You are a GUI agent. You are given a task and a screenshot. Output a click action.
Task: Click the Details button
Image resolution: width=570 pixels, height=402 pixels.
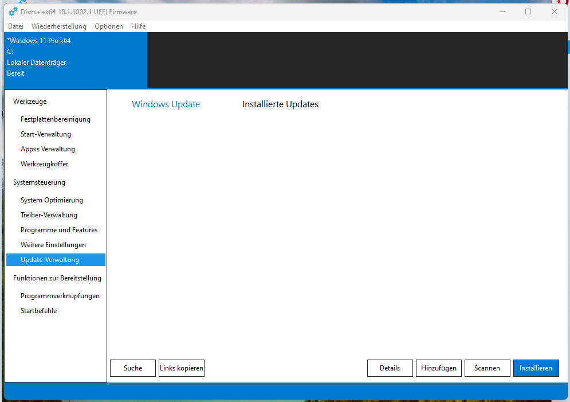coord(390,368)
